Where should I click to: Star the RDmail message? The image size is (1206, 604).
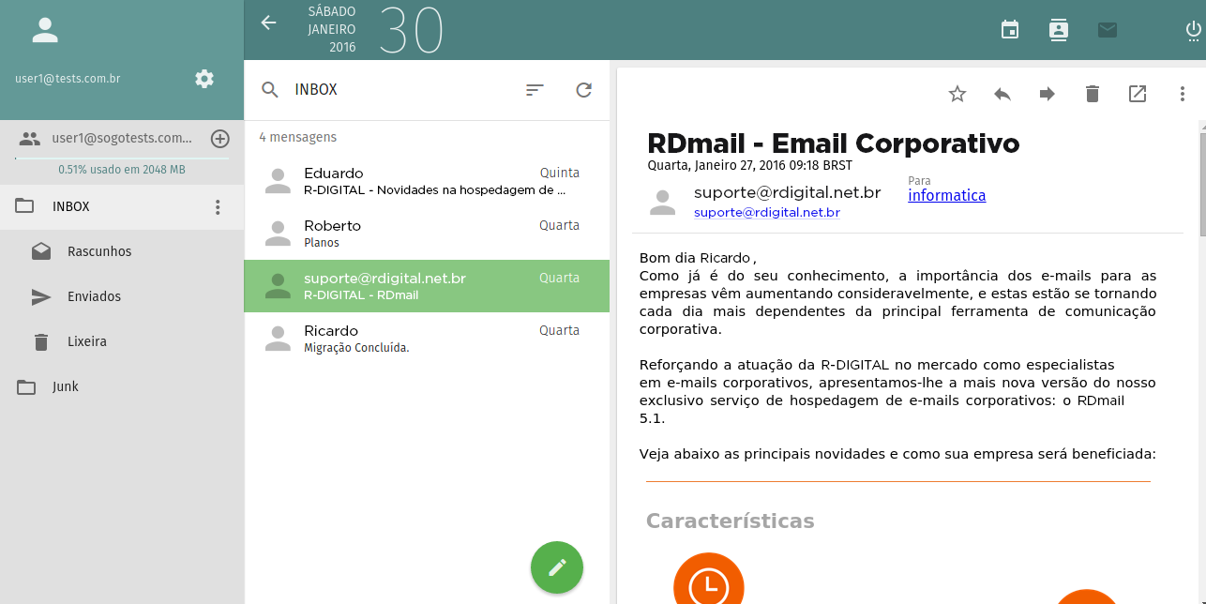point(957,94)
